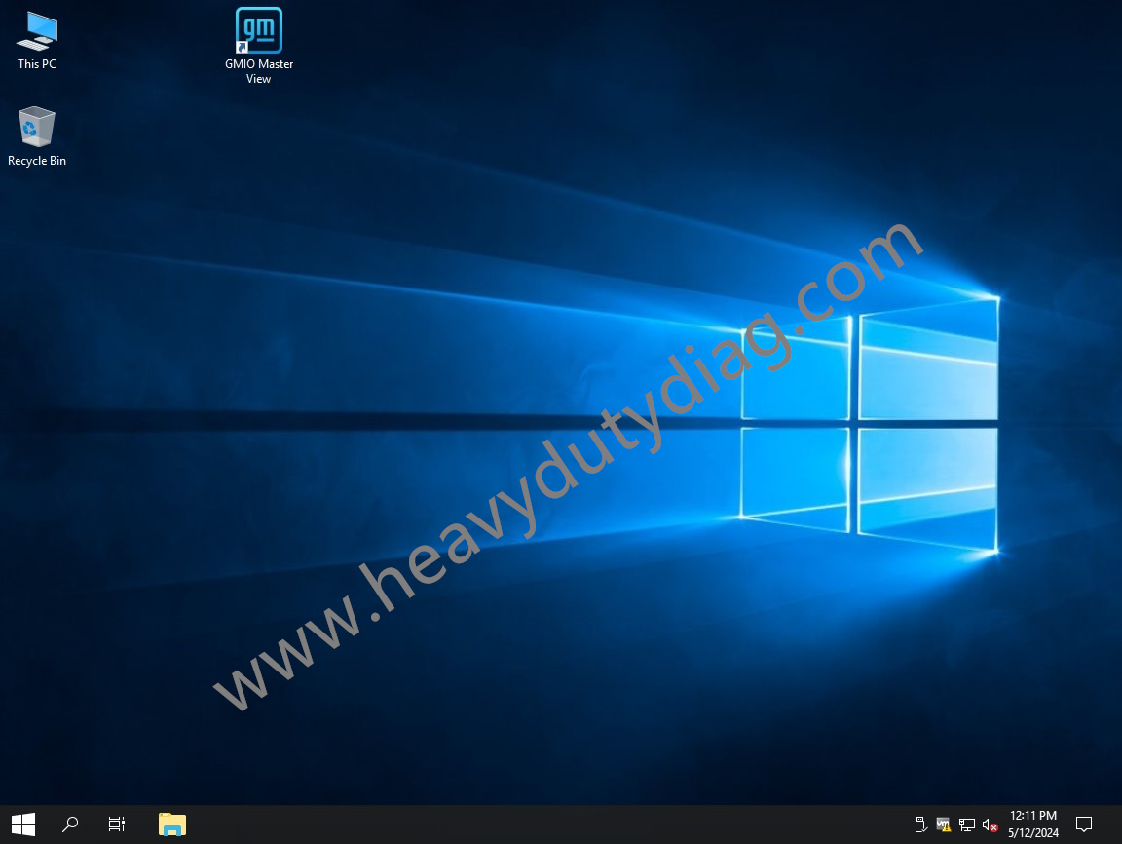Image resolution: width=1122 pixels, height=844 pixels.
Task: Click the This PC label text
Action: [x=37, y=64]
